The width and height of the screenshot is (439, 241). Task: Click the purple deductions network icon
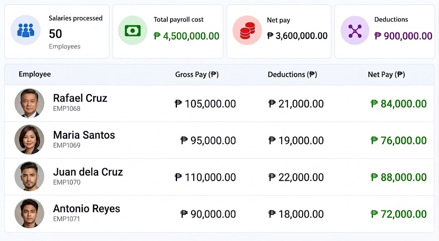tap(355, 30)
